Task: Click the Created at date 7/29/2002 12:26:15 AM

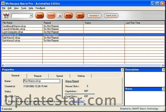Action: coord(35,86)
